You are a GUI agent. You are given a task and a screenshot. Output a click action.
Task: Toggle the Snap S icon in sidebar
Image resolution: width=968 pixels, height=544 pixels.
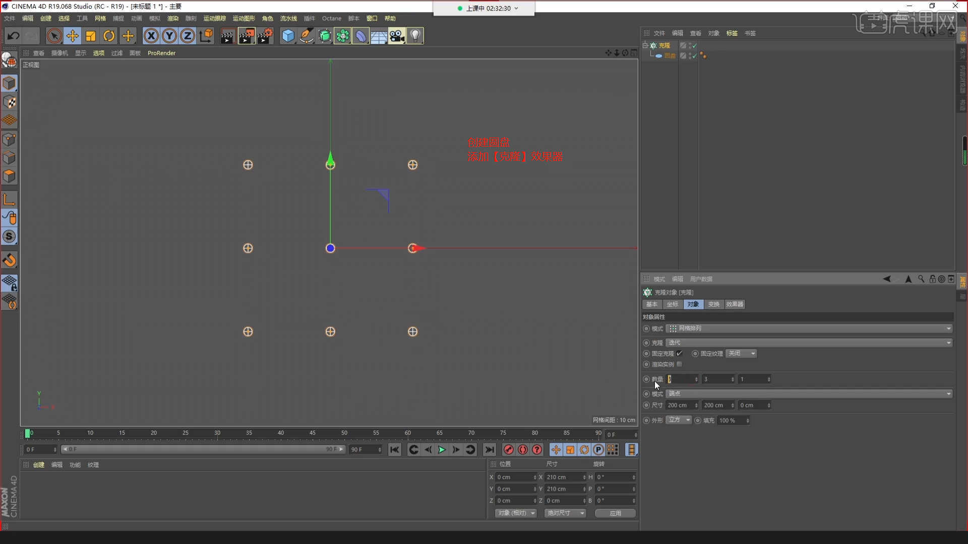pos(9,236)
